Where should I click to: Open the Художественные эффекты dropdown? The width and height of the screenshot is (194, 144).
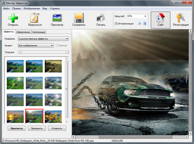tap(43, 39)
